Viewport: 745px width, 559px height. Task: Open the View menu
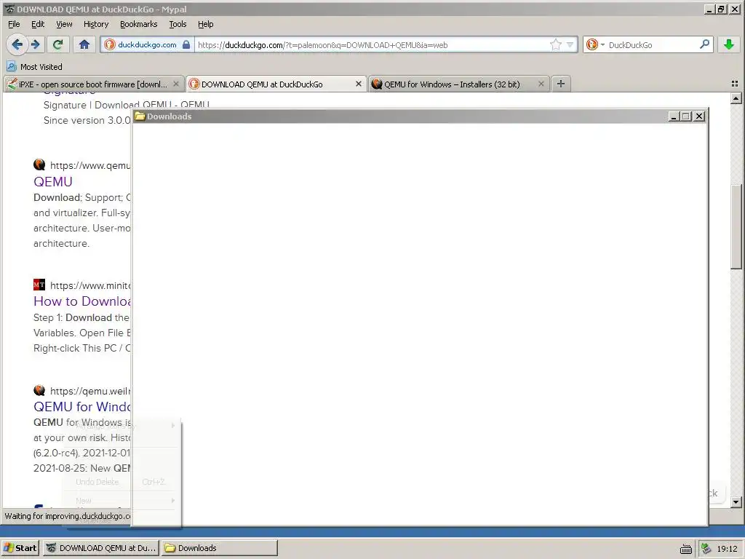pyautogui.click(x=64, y=24)
